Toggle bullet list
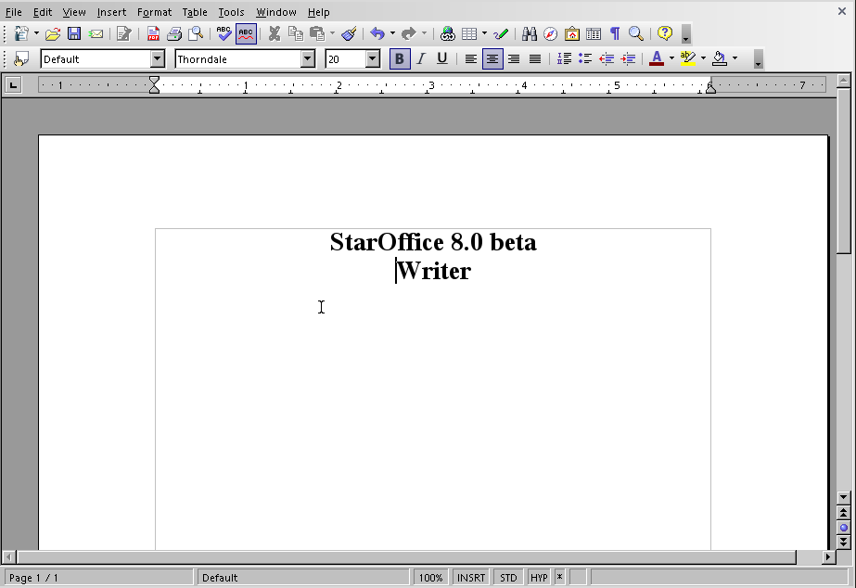Image resolution: width=856 pixels, height=588 pixels. pos(585,59)
